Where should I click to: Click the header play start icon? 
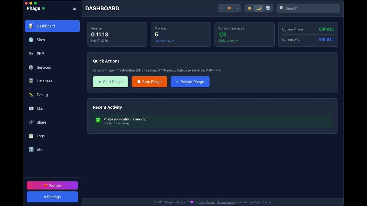coord(222,8)
